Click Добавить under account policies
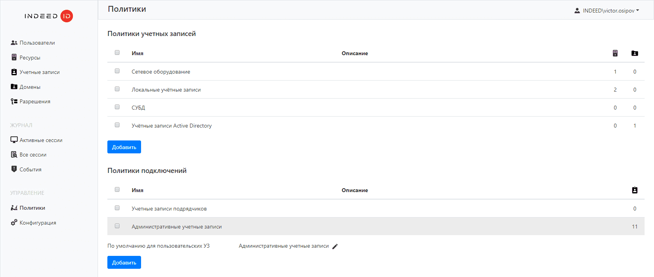The height and width of the screenshot is (277, 654). click(124, 147)
